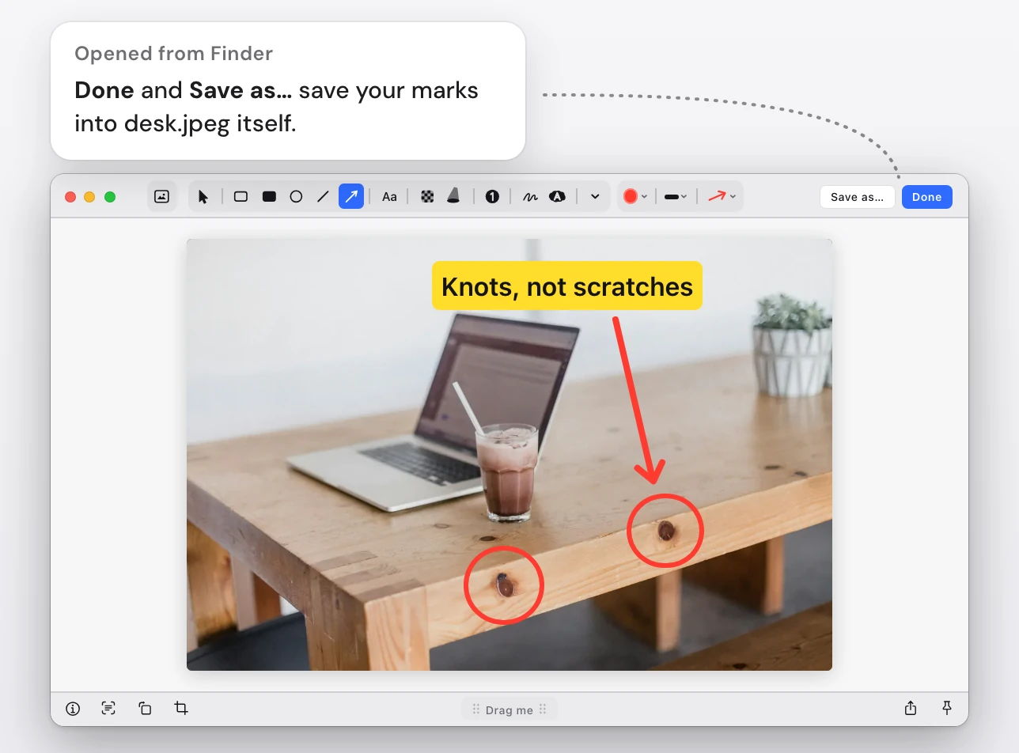Select the straight line tool
The height and width of the screenshot is (753, 1019).
323,196
